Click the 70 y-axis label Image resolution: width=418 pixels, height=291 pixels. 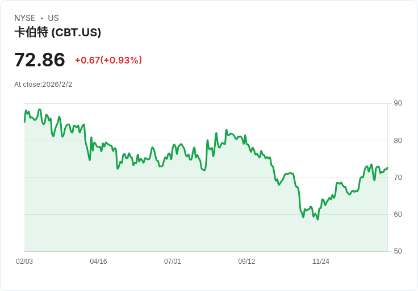coord(398,178)
